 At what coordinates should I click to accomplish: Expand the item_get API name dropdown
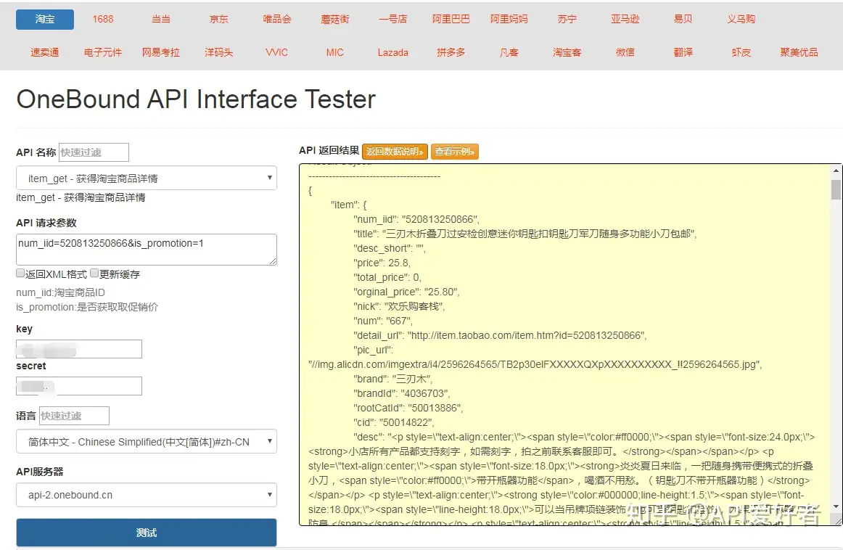[x=147, y=178]
